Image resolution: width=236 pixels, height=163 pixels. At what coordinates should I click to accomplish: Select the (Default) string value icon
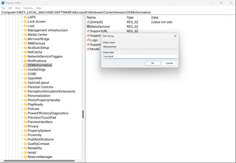[88, 22]
